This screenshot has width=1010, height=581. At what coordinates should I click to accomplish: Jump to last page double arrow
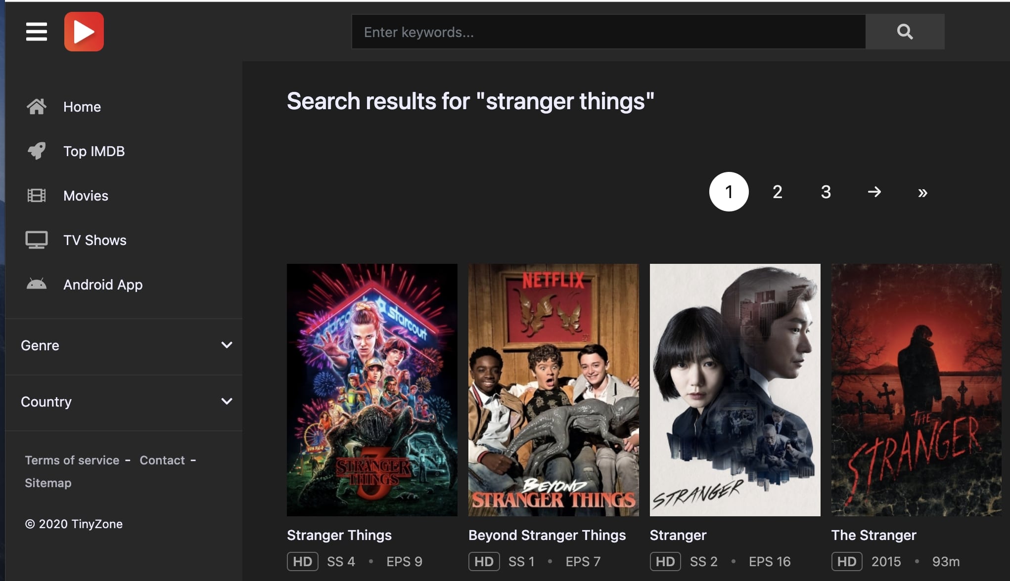click(922, 192)
